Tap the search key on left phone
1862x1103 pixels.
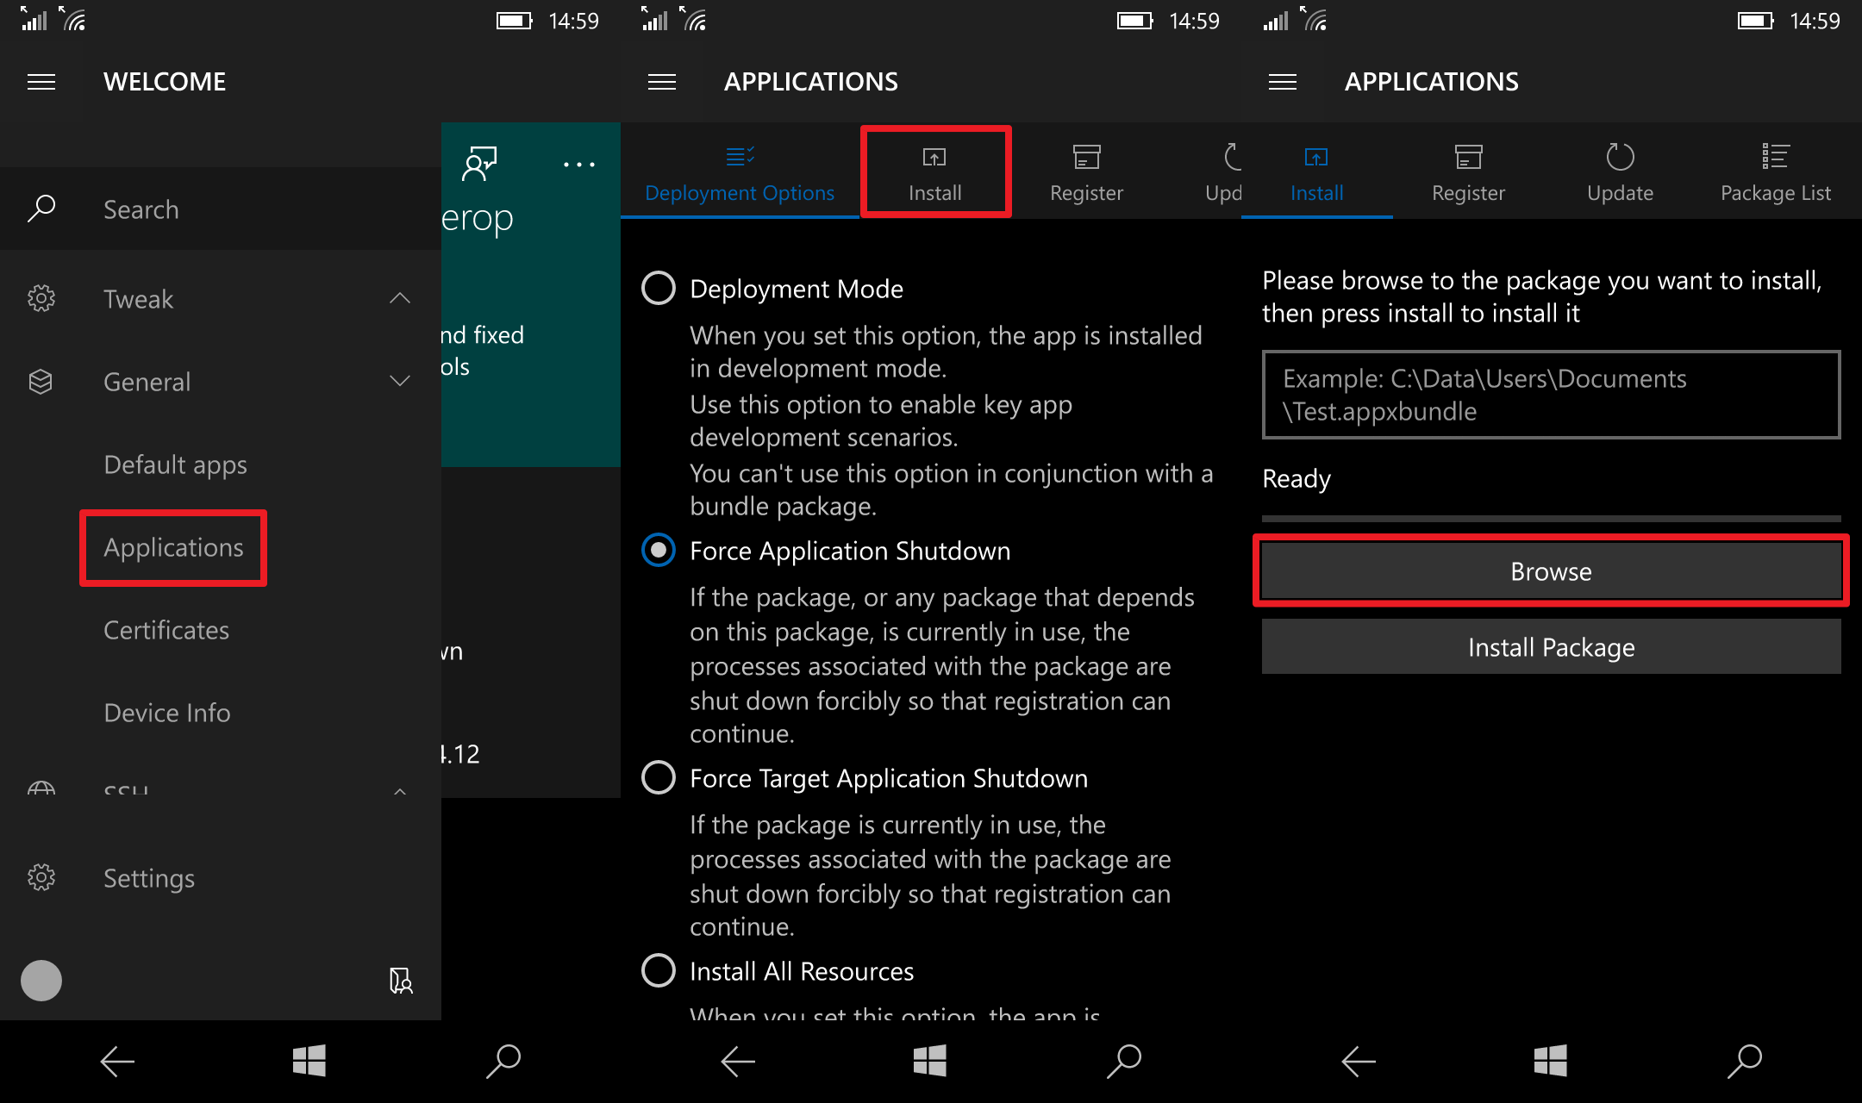click(x=503, y=1062)
